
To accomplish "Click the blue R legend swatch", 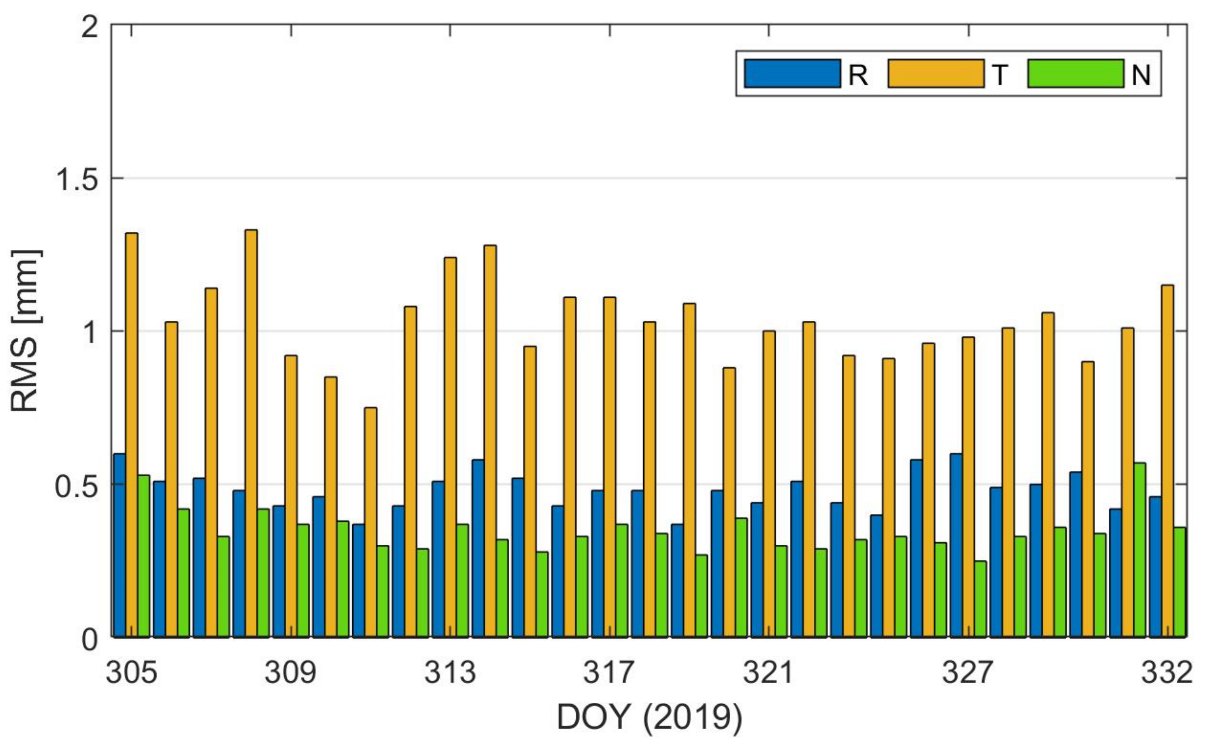I will pos(792,74).
